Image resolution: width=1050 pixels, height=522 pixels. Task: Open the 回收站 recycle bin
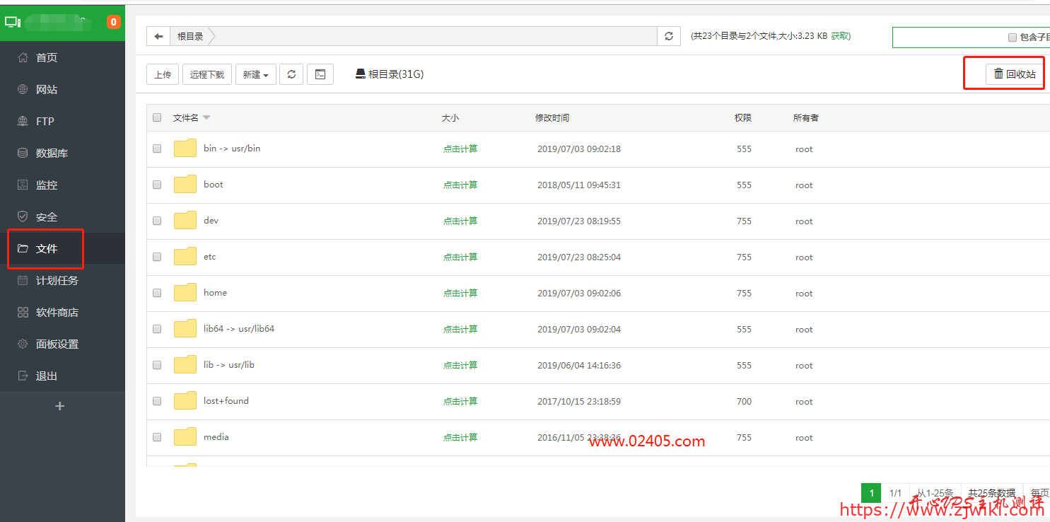1015,74
